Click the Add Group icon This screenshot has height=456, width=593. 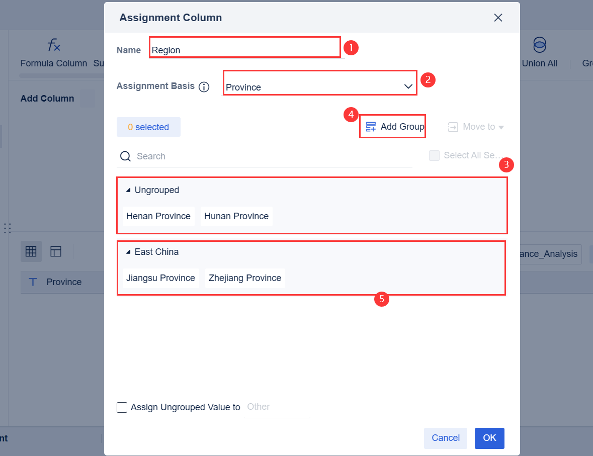pyautogui.click(x=371, y=126)
